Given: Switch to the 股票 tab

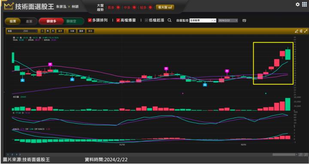Looking at the screenshot, I should [x=13, y=21].
